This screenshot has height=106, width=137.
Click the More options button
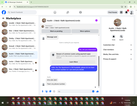(x=85, y=31)
